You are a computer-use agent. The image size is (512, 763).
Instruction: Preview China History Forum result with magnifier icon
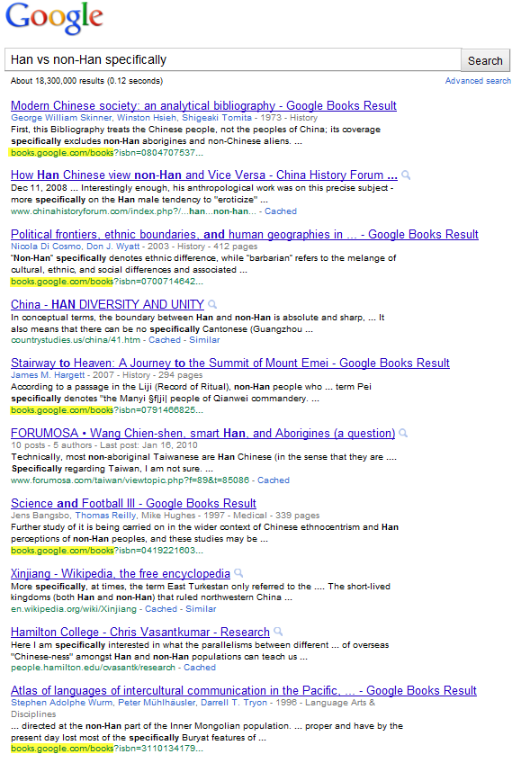pos(406,175)
